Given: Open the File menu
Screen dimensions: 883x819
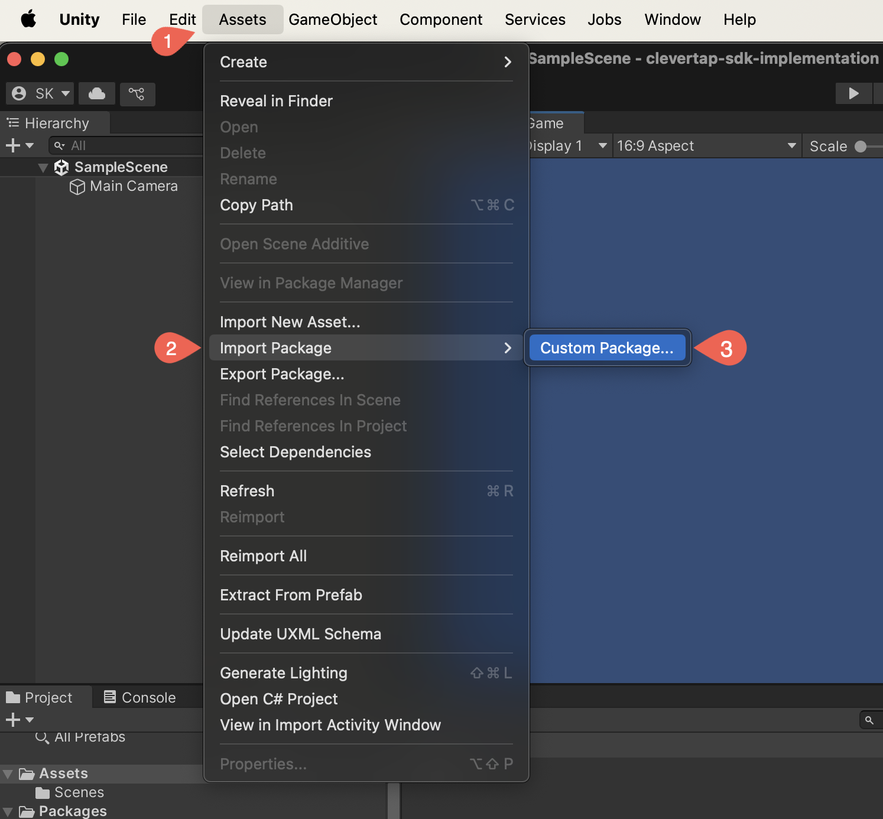Looking at the screenshot, I should (x=134, y=19).
